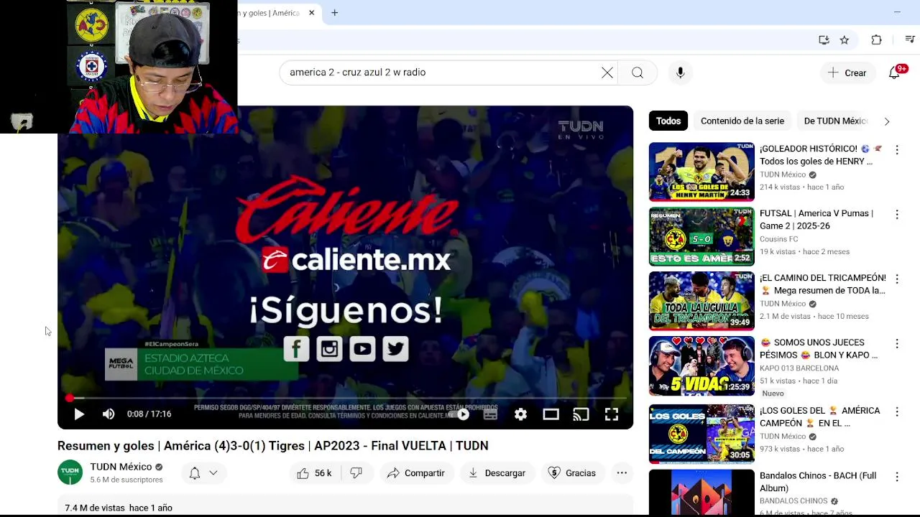Open options menu for GOLEADOR HISTÓRICO video

897,150
